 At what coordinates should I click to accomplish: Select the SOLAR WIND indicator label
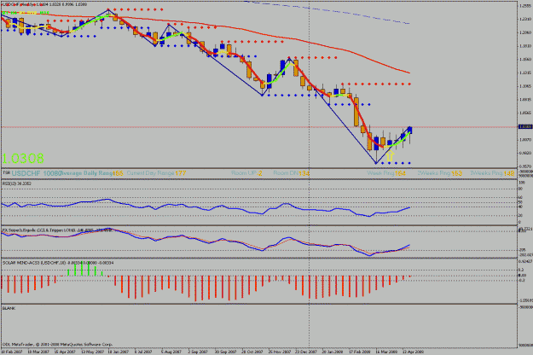(58, 263)
